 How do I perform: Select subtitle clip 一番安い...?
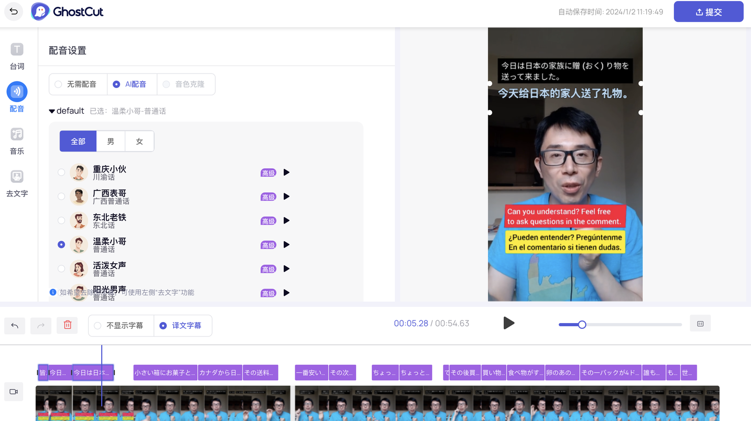pos(311,373)
